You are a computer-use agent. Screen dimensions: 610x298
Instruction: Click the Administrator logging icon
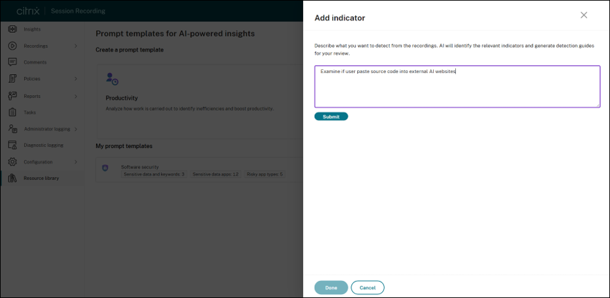[12, 129]
